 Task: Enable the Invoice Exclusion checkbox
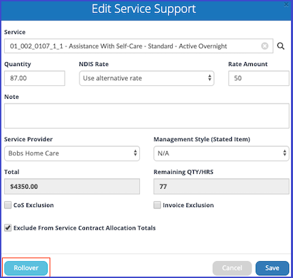(157, 205)
